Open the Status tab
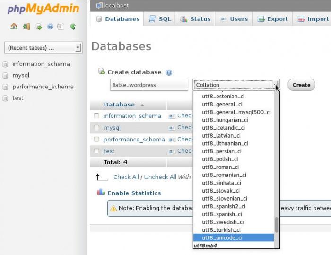This screenshot has height=255, width=331. tap(195, 19)
